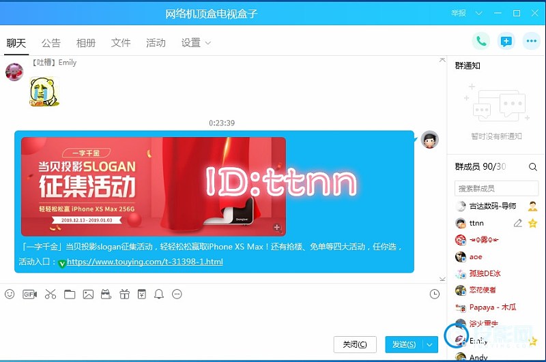Open the red packet yen icon
The height and width of the screenshot is (362, 546).
pos(142,295)
